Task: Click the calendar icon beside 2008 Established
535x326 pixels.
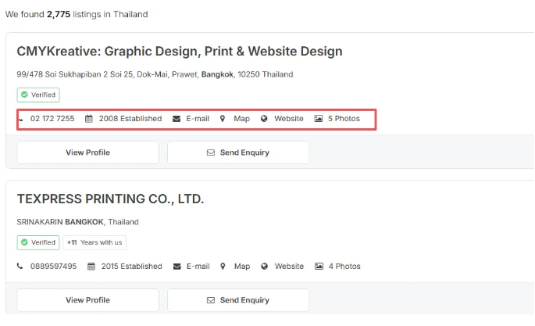Action: click(x=89, y=119)
